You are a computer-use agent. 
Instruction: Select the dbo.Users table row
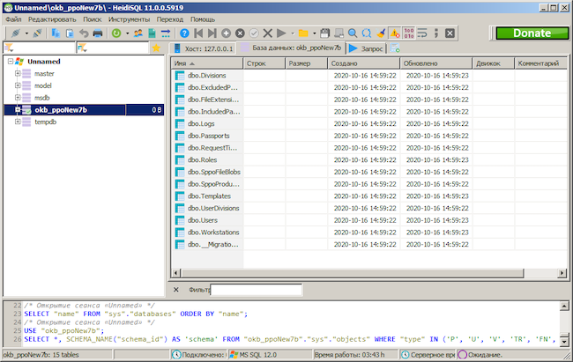[202, 219]
